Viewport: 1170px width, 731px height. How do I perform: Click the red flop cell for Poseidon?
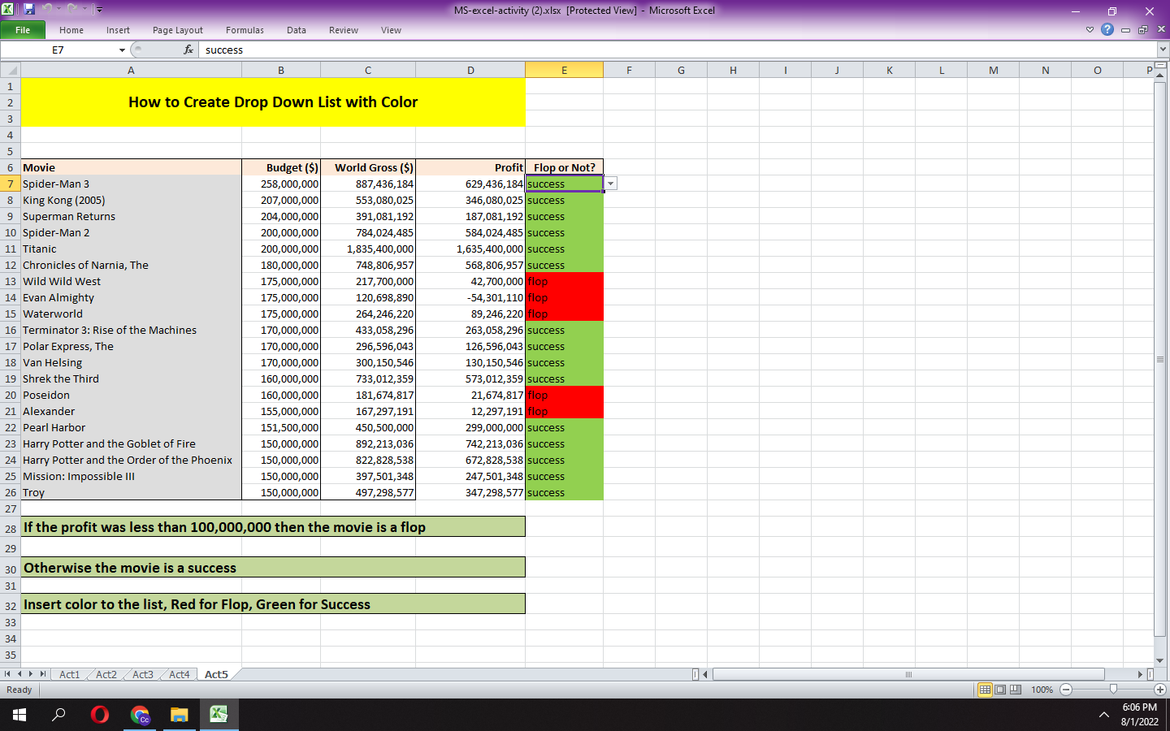click(565, 395)
